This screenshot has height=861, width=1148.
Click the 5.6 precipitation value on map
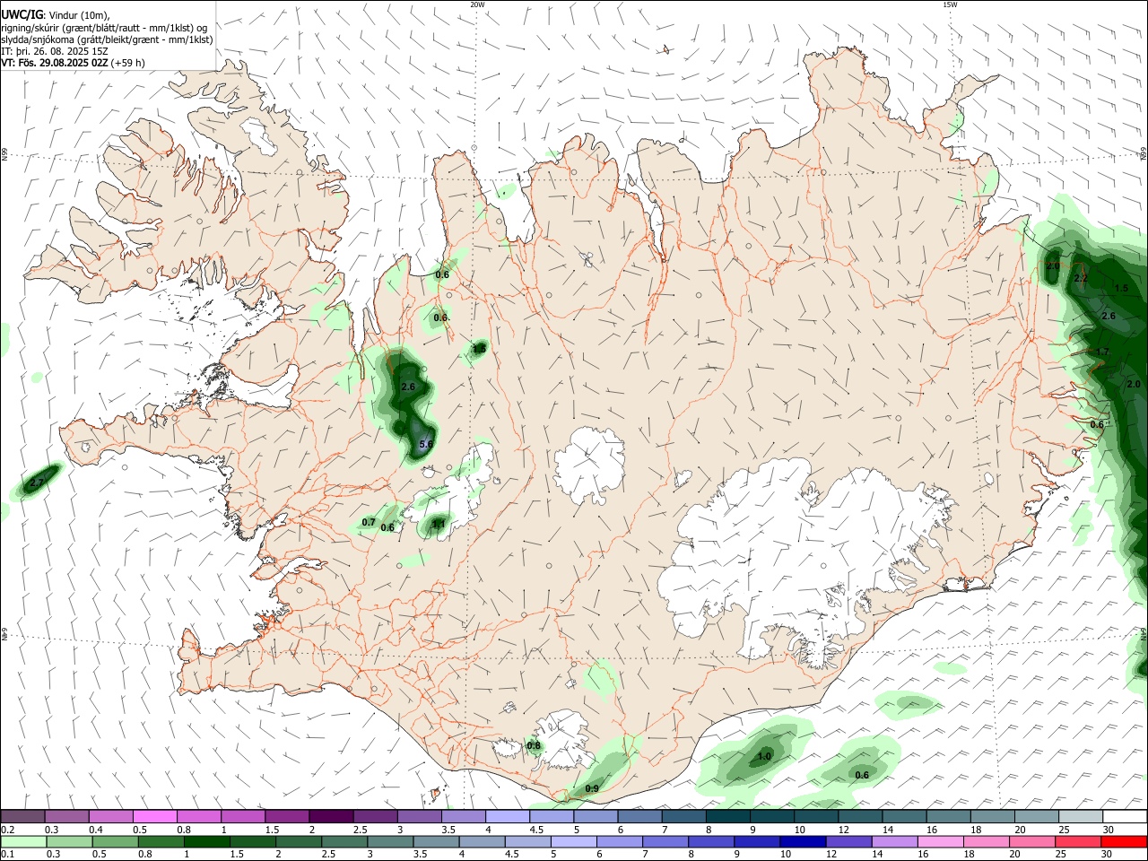pos(427,444)
